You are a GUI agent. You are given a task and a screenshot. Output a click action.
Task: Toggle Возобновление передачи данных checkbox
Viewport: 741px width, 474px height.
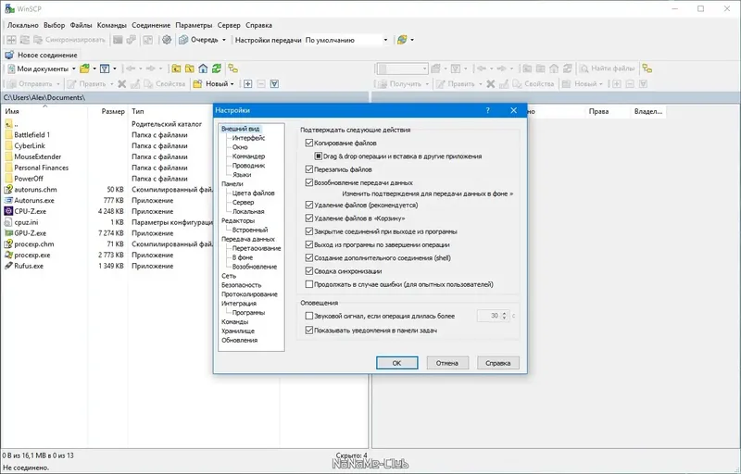pos(309,182)
